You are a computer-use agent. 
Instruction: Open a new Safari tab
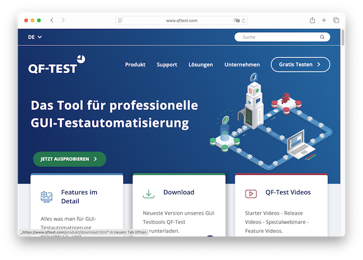[x=324, y=21]
